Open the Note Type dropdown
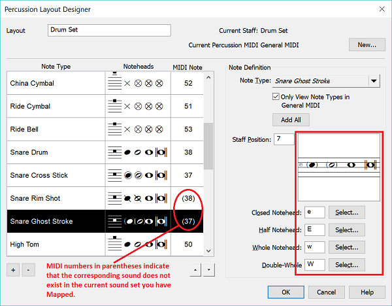Image resolution: width=392 pixels, height=306 pixels. (374, 81)
